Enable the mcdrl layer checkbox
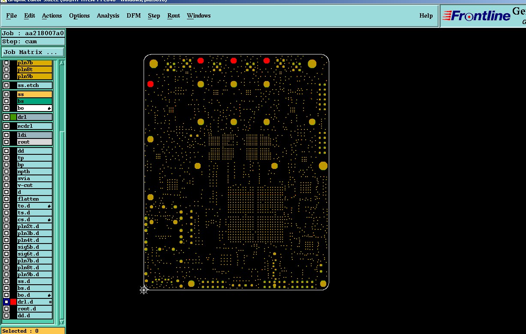Screen dimensions: 526x334 coord(6,126)
